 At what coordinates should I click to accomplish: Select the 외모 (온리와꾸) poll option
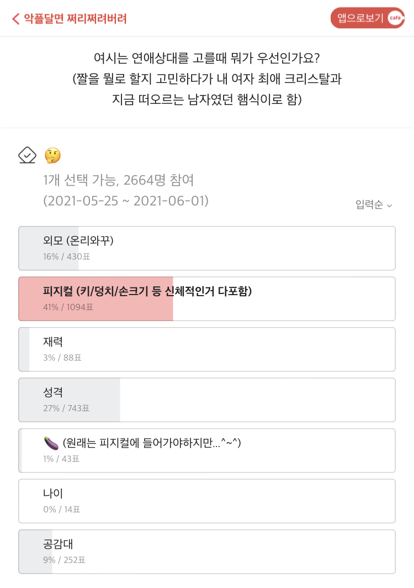[207, 248]
